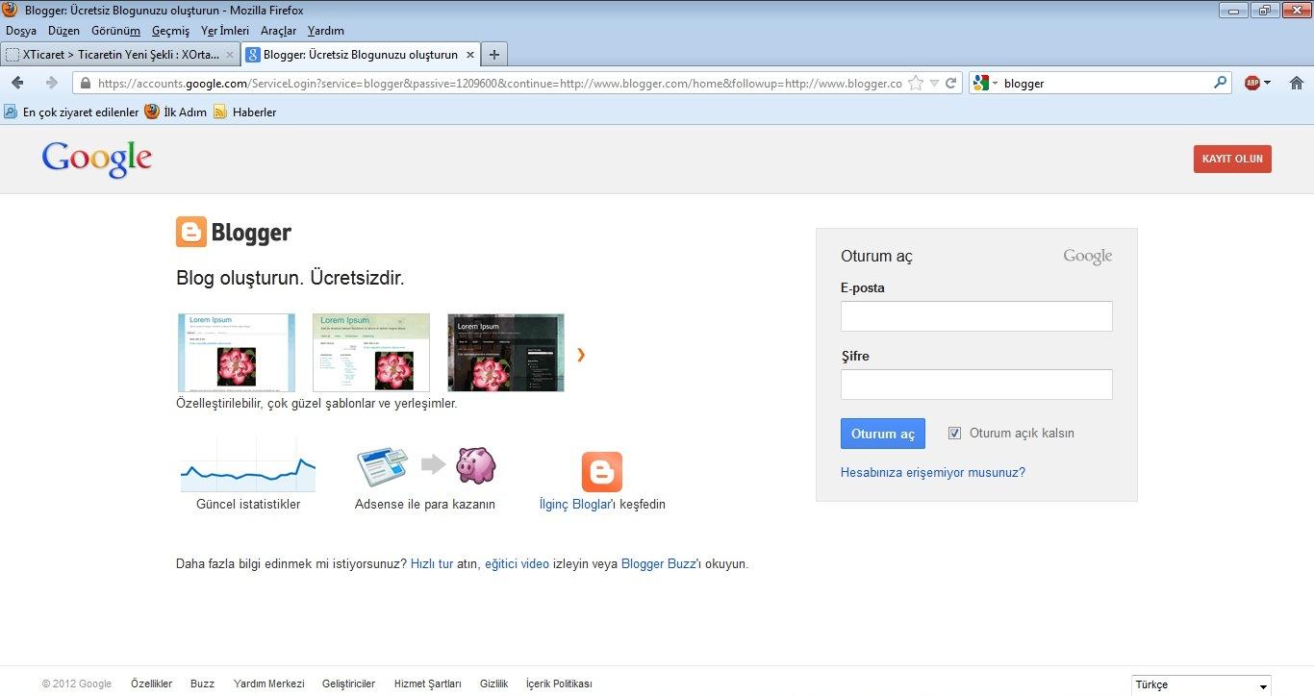Viewport: 1314px width, 696px height.
Task: Click the small Google logo in sign-in box
Action: click(1088, 257)
